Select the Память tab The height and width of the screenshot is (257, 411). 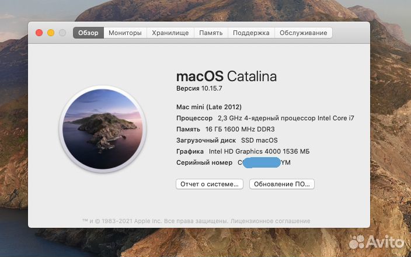click(211, 33)
